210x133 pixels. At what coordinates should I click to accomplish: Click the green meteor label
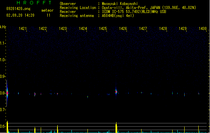[x=47, y=10]
